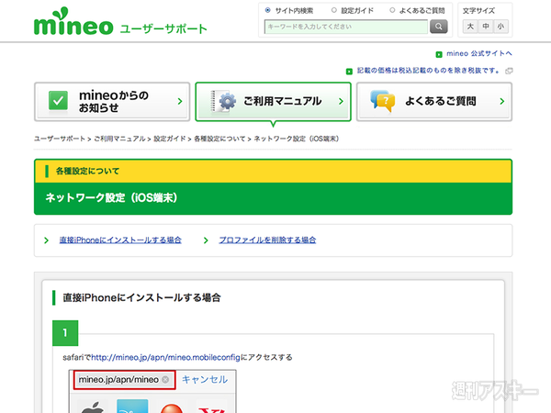
Task: Click the 各種設定について yellow heading
Action: 87,171
